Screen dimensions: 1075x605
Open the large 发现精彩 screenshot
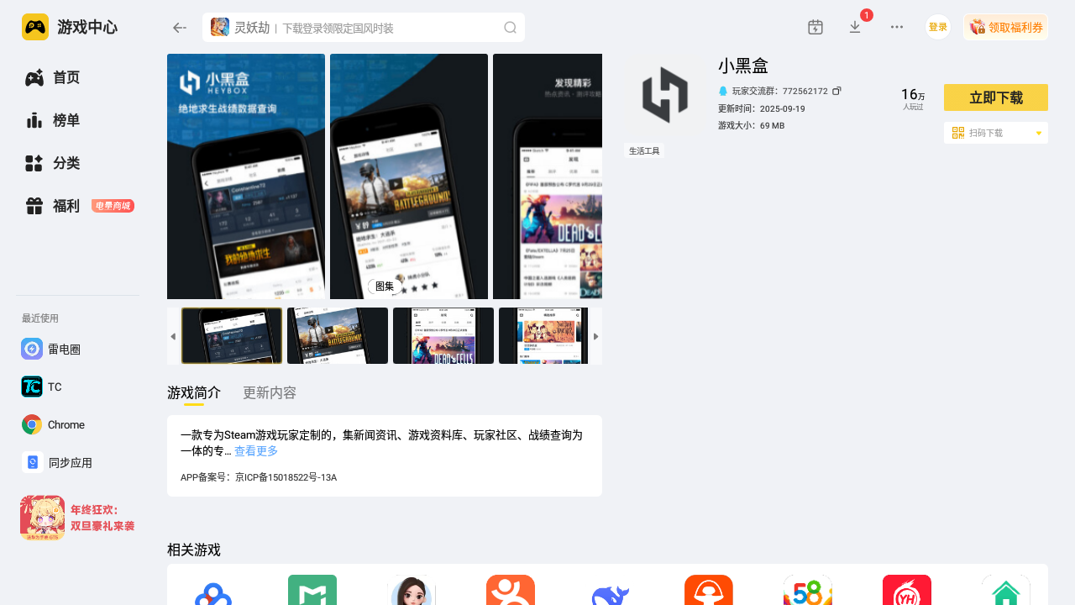click(x=548, y=176)
